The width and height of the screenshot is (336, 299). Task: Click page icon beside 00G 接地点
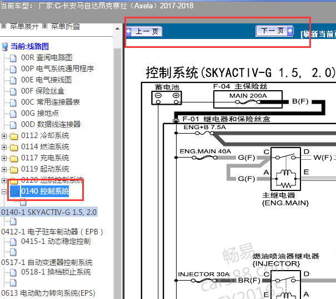[13, 114]
